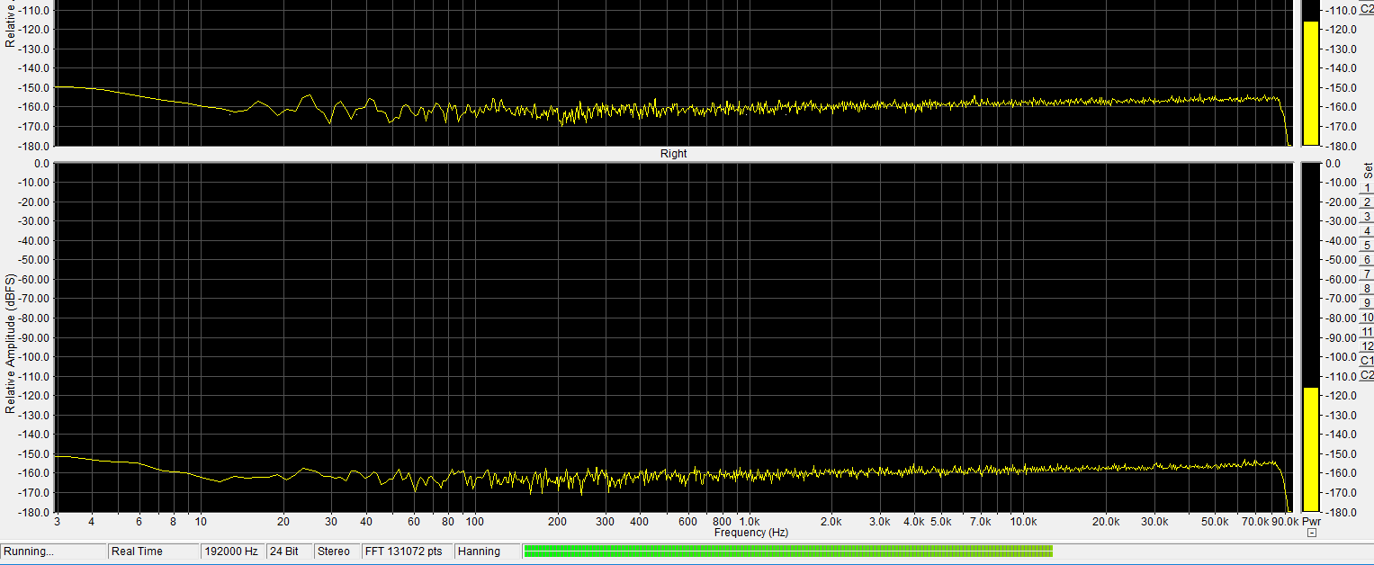Select marker set 5 on Right plot

point(1367,246)
